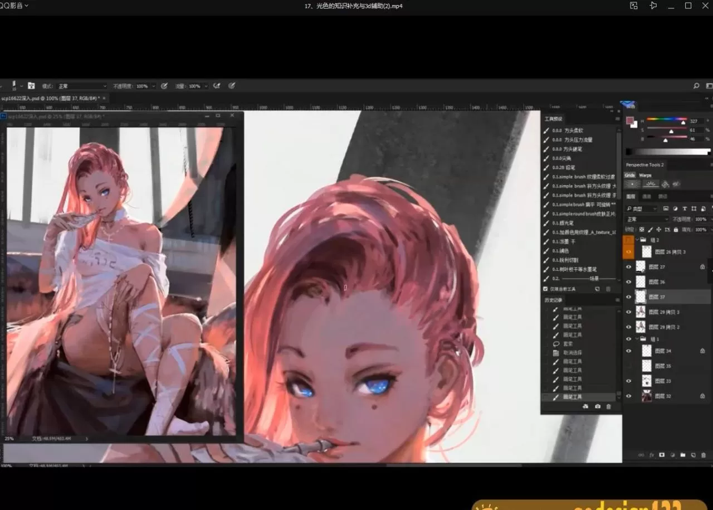The width and height of the screenshot is (713, 510).
Task: Select the scp16622深入.psd document tab
Action: click(50, 98)
